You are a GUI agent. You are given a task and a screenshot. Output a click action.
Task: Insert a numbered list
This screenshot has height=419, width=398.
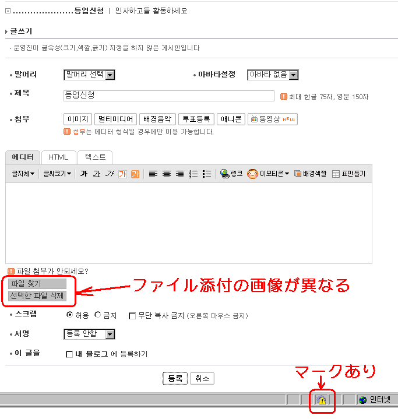(x=193, y=174)
